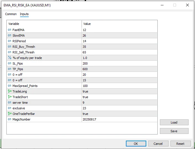Click the integer icon beside exclusive
The height and width of the screenshot is (149, 195).
pyautogui.click(x=9, y=108)
